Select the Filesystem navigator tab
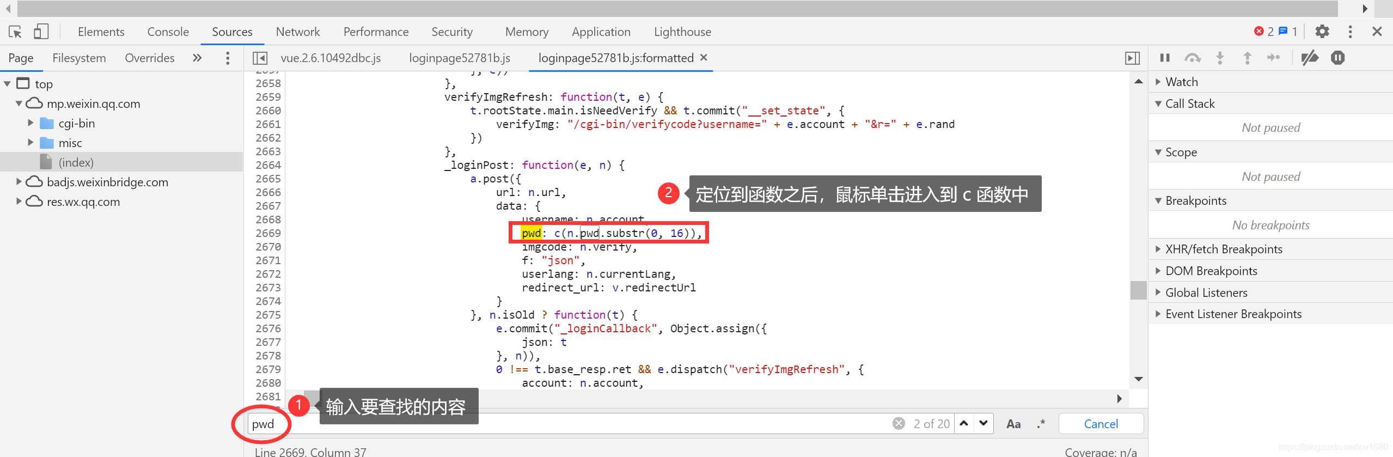1393x457 pixels. (x=79, y=58)
